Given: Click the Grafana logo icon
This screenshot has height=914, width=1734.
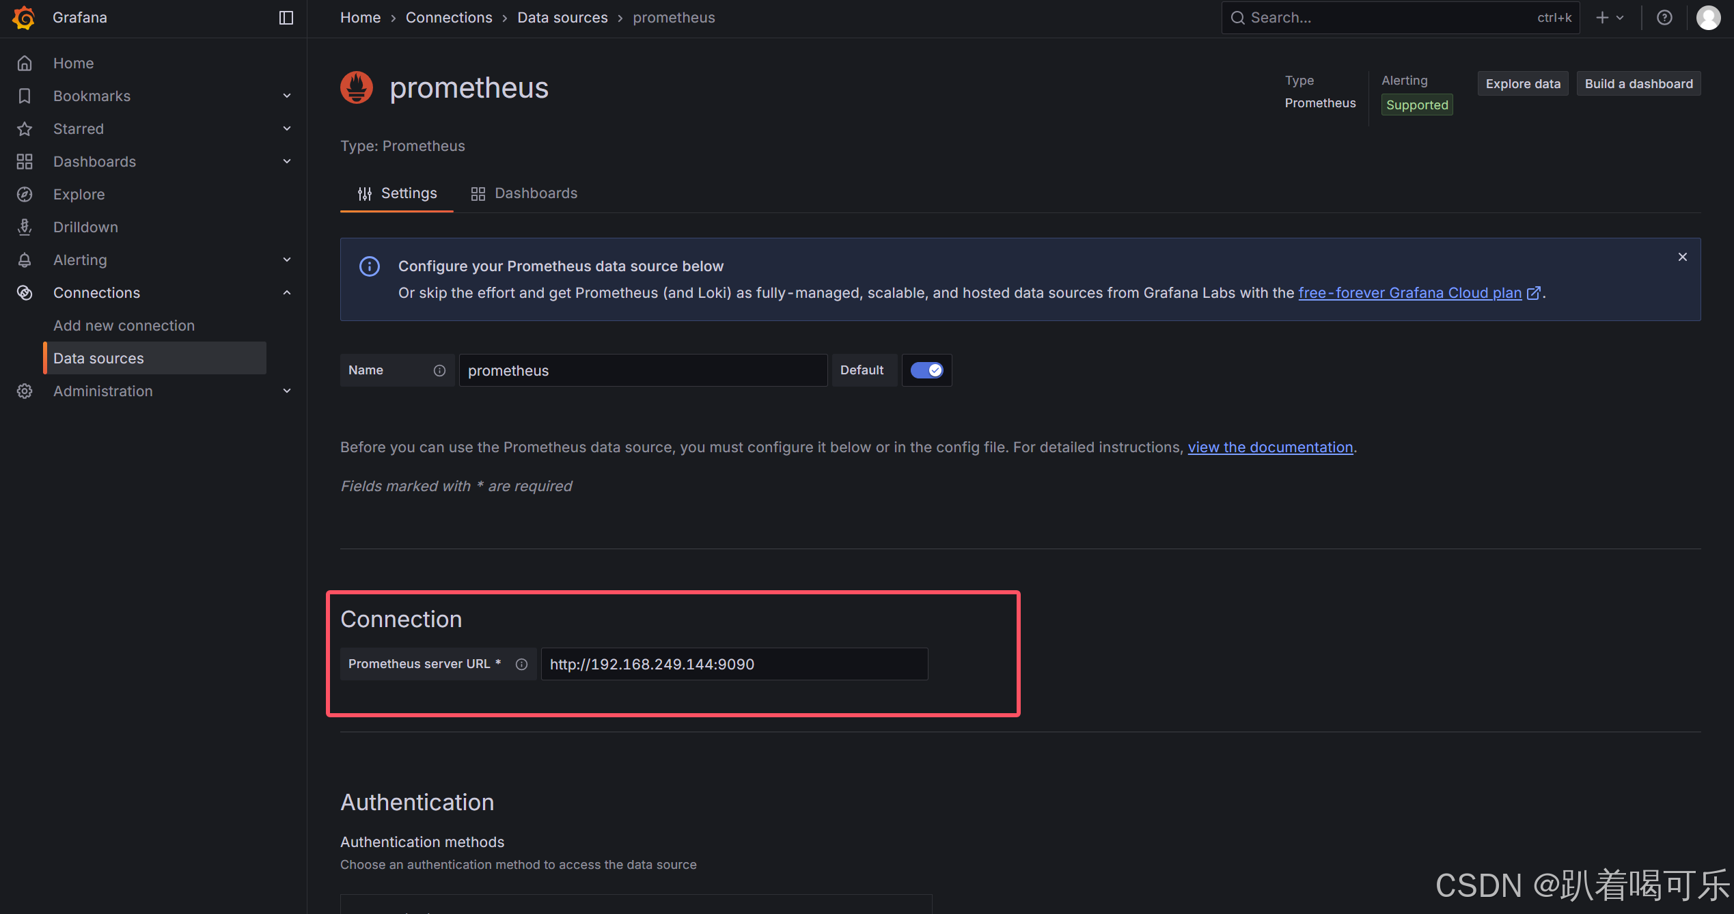Looking at the screenshot, I should click(24, 18).
